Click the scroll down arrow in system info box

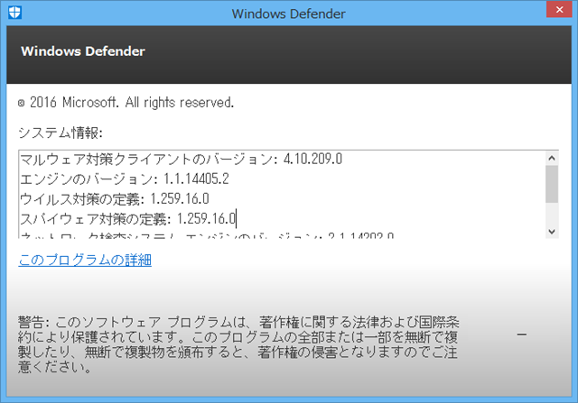pos(552,232)
